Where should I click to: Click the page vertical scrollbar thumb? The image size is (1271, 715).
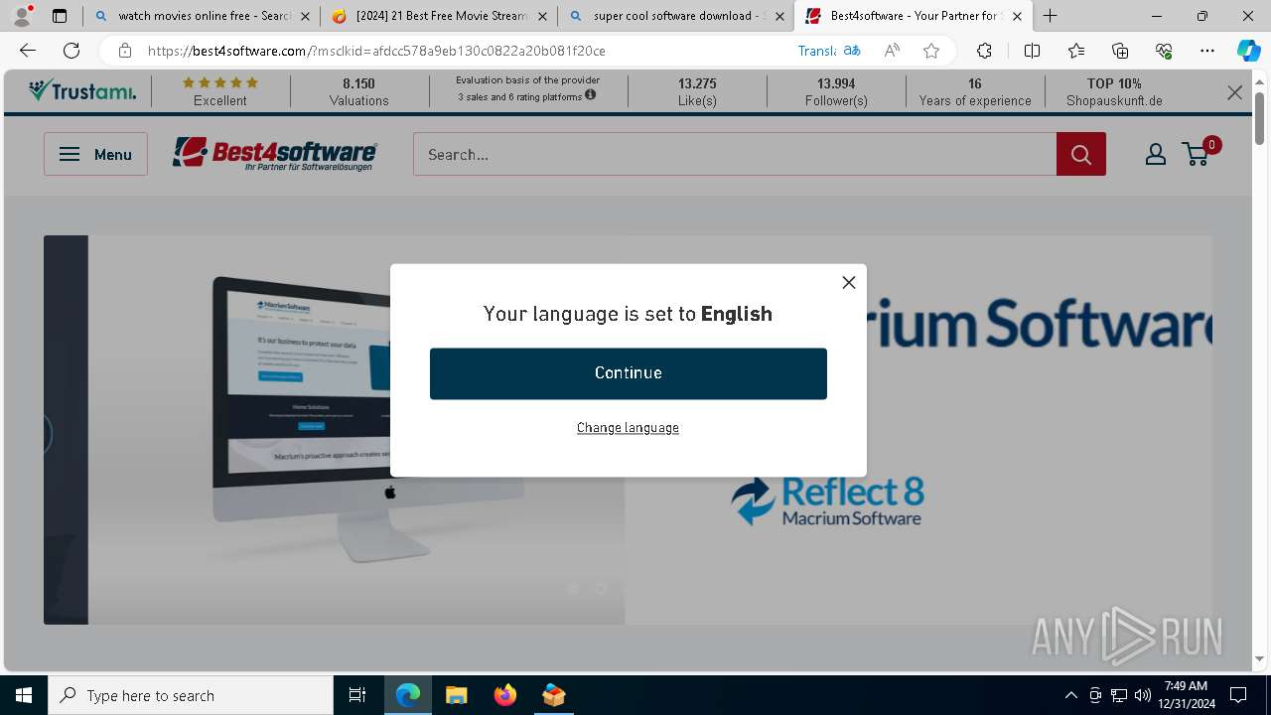tap(1259, 117)
